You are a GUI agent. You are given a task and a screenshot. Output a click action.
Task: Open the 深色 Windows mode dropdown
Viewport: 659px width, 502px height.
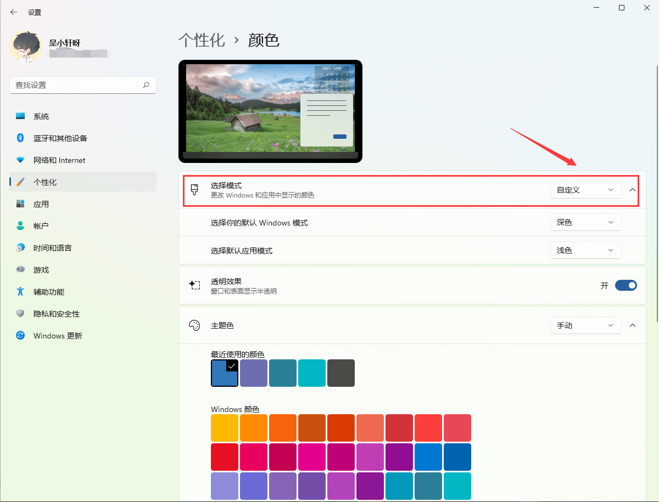pos(585,222)
